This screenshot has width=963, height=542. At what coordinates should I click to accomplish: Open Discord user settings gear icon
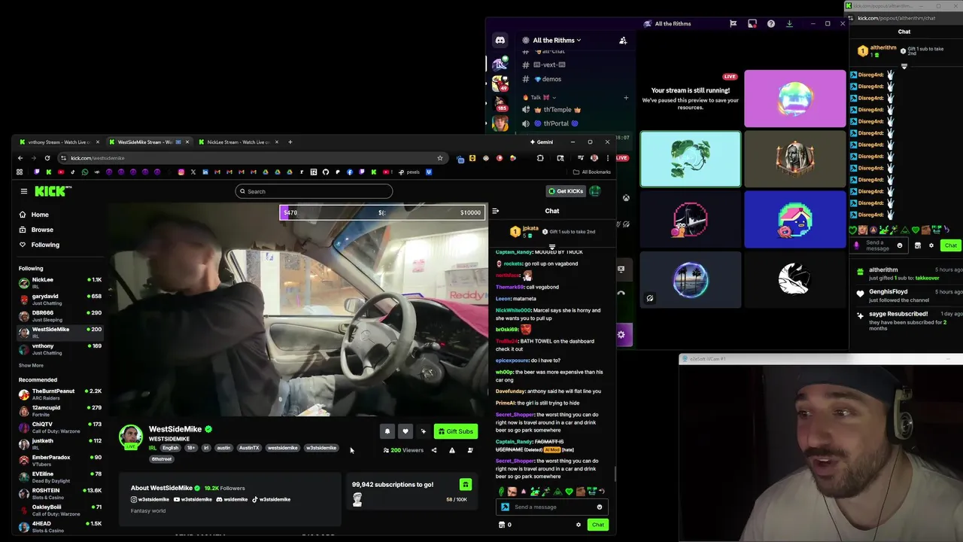(x=621, y=335)
